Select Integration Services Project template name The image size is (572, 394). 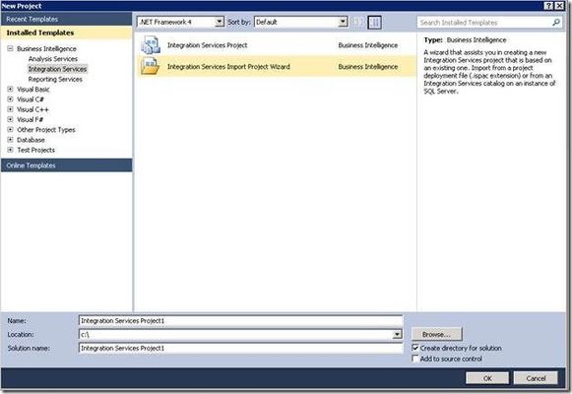point(207,45)
